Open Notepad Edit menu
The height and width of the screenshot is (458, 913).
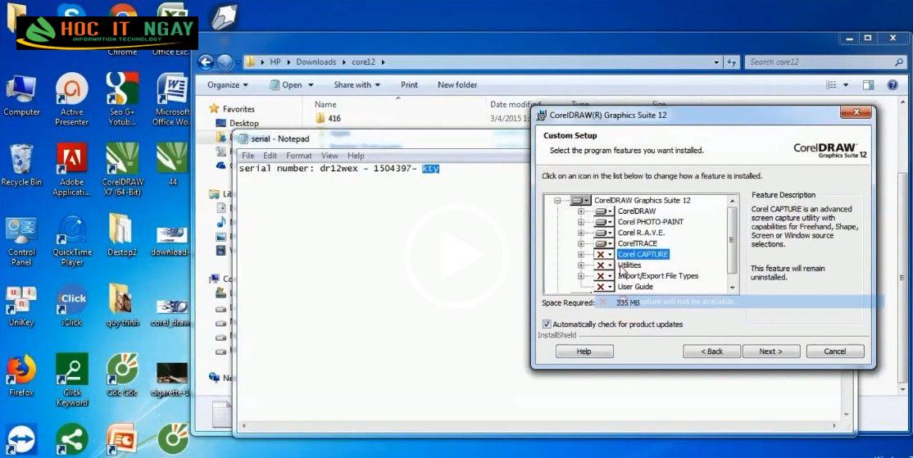[x=270, y=156]
